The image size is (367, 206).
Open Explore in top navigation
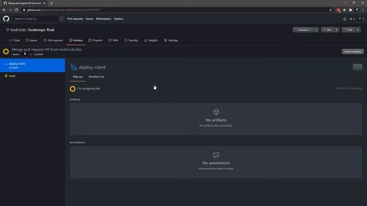click(119, 19)
